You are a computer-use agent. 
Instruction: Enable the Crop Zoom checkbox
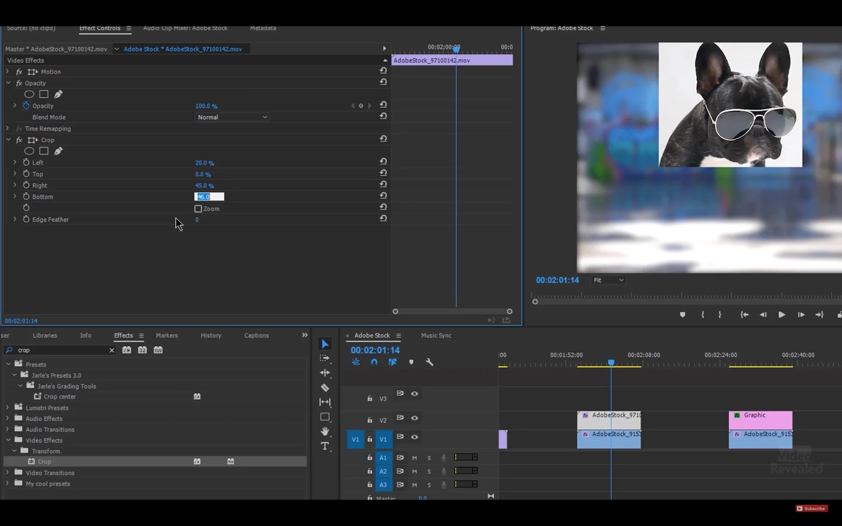point(198,209)
